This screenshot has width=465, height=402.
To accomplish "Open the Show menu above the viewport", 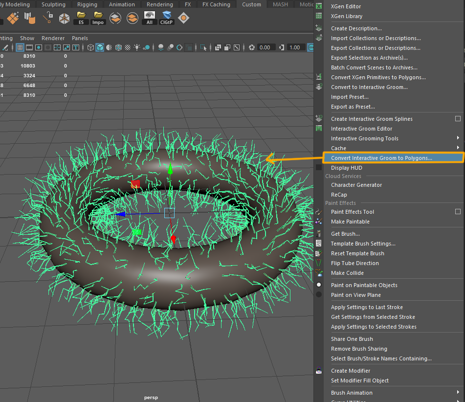I will [x=27, y=38].
